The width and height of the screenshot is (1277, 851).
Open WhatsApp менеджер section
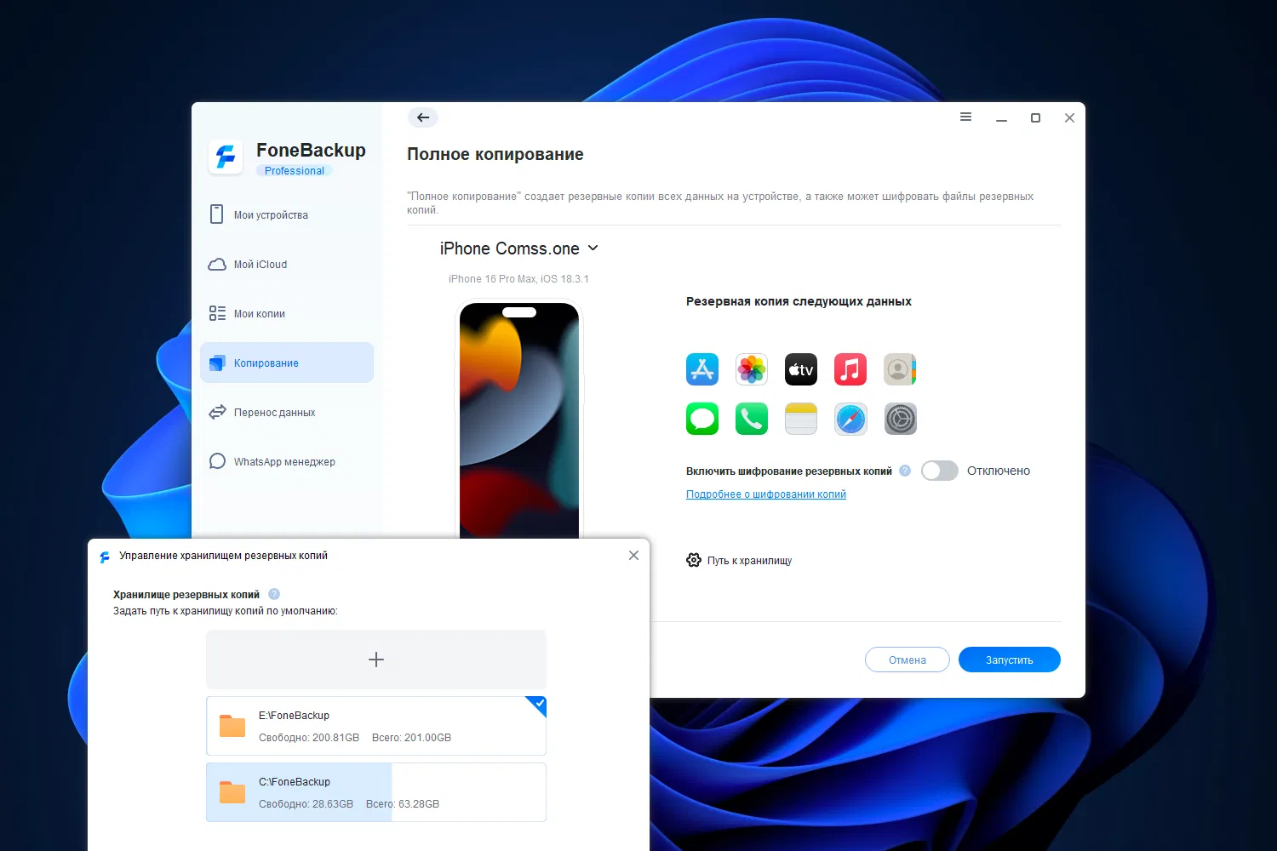(287, 461)
